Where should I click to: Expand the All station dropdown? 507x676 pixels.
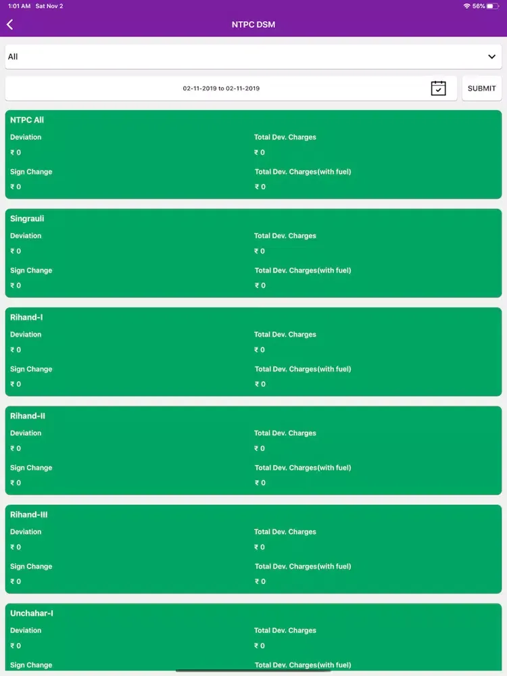tap(254, 57)
